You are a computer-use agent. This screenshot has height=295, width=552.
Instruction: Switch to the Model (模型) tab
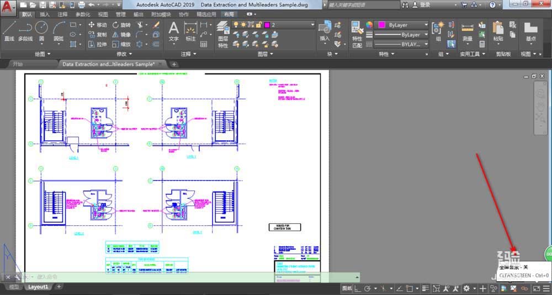(14, 287)
